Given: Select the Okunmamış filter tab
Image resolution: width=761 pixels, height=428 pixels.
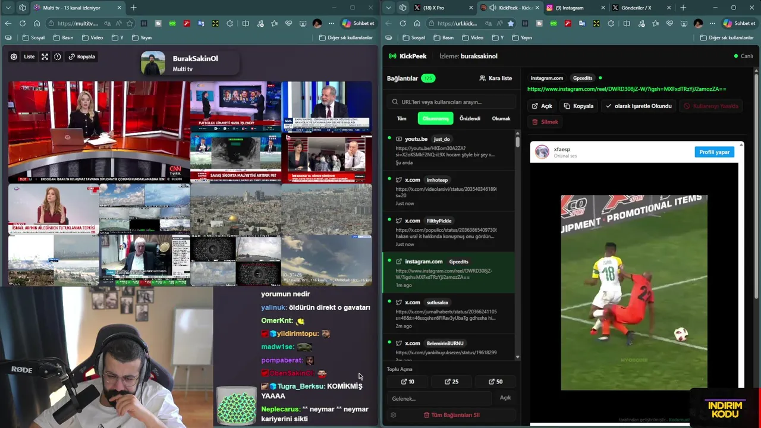Looking at the screenshot, I should (x=435, y=118).
